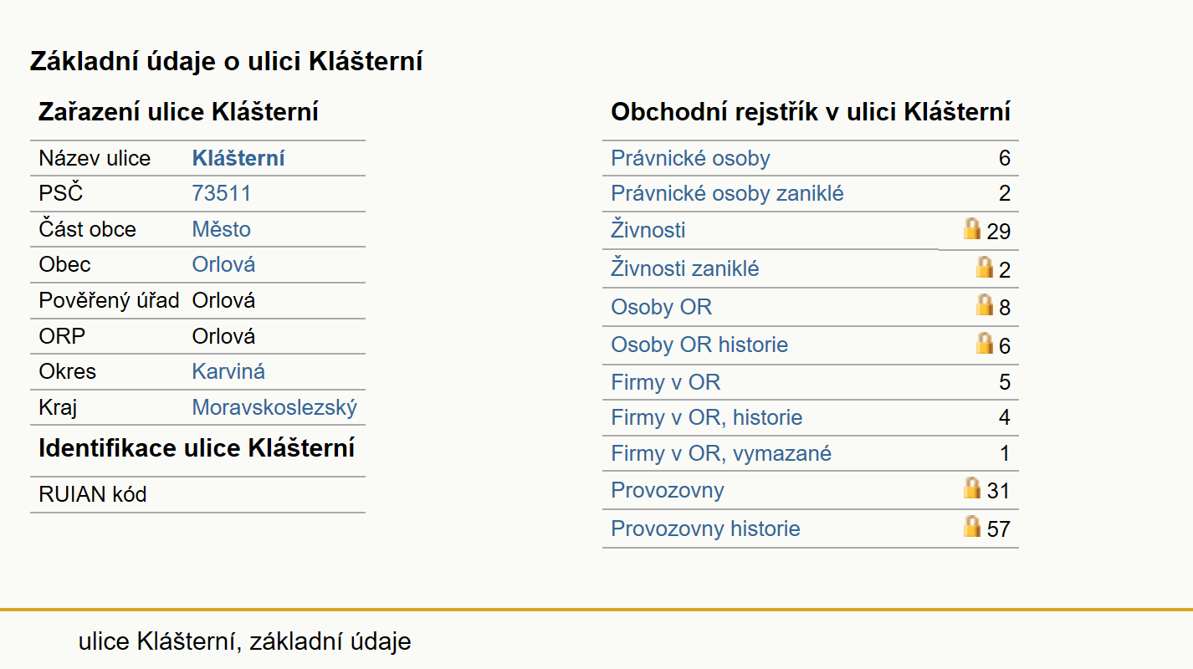The height and width of the screenshot is (669, 1193).
Task: Open the Moravskoslezský region link
Action: click(x=274, y=407)
